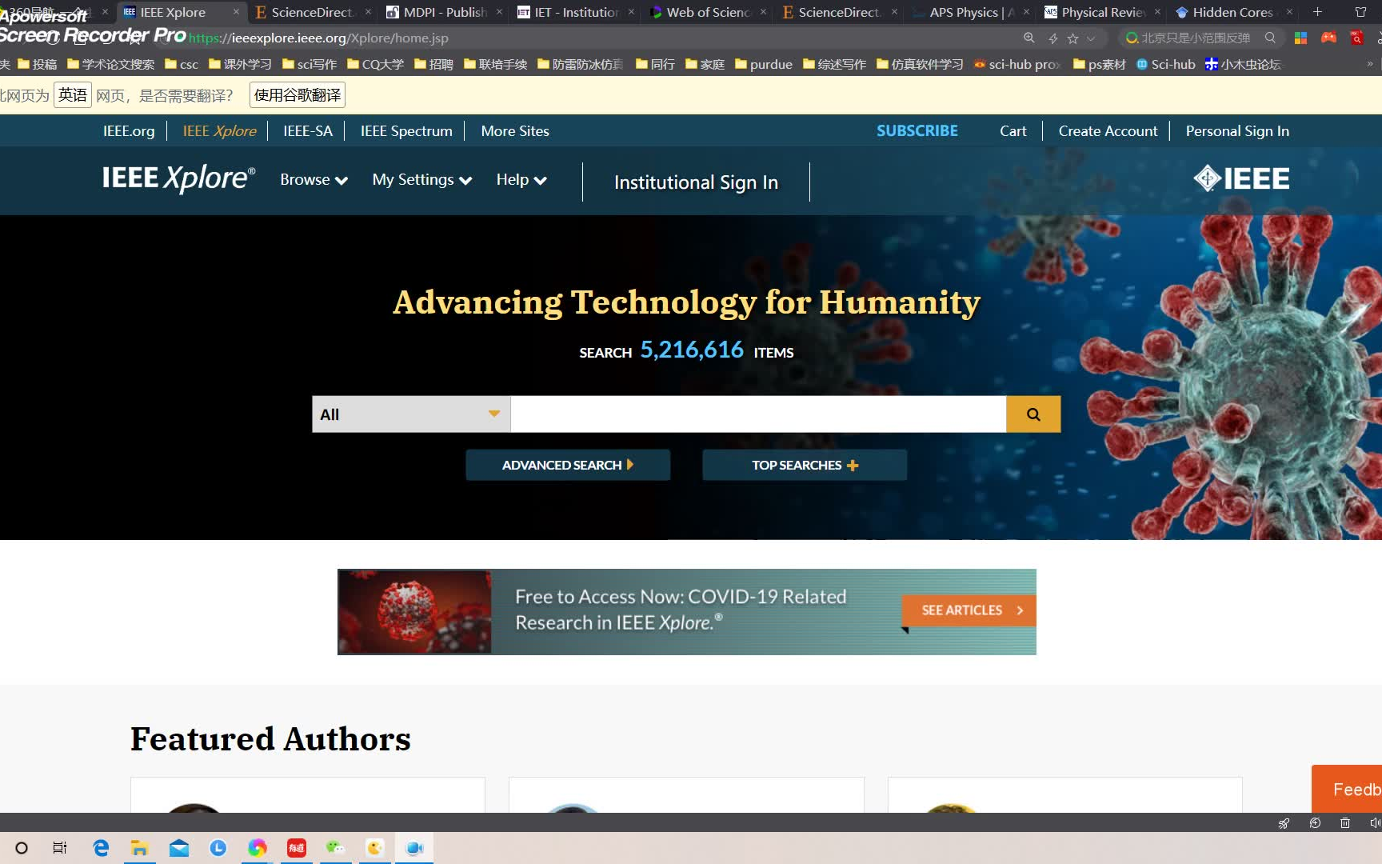Click the zoom magnifier icon in address bar
This screenshot has width=1382, height=864.
click(x=1029, y=38)
